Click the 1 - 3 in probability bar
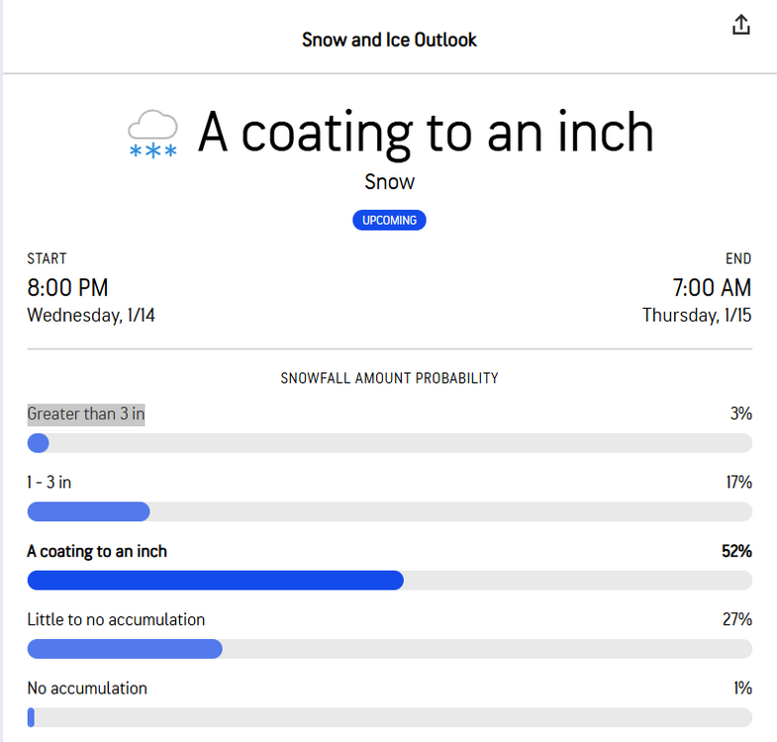 coord(389,511)
